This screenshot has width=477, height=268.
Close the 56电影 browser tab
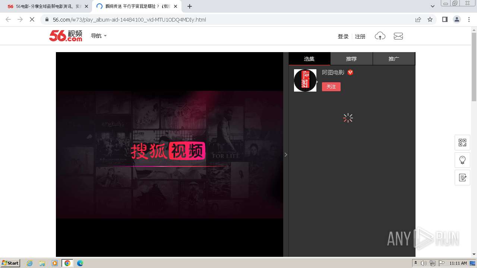point(87,6)
